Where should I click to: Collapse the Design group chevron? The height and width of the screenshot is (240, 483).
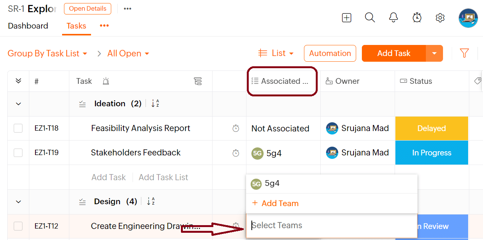18,202
